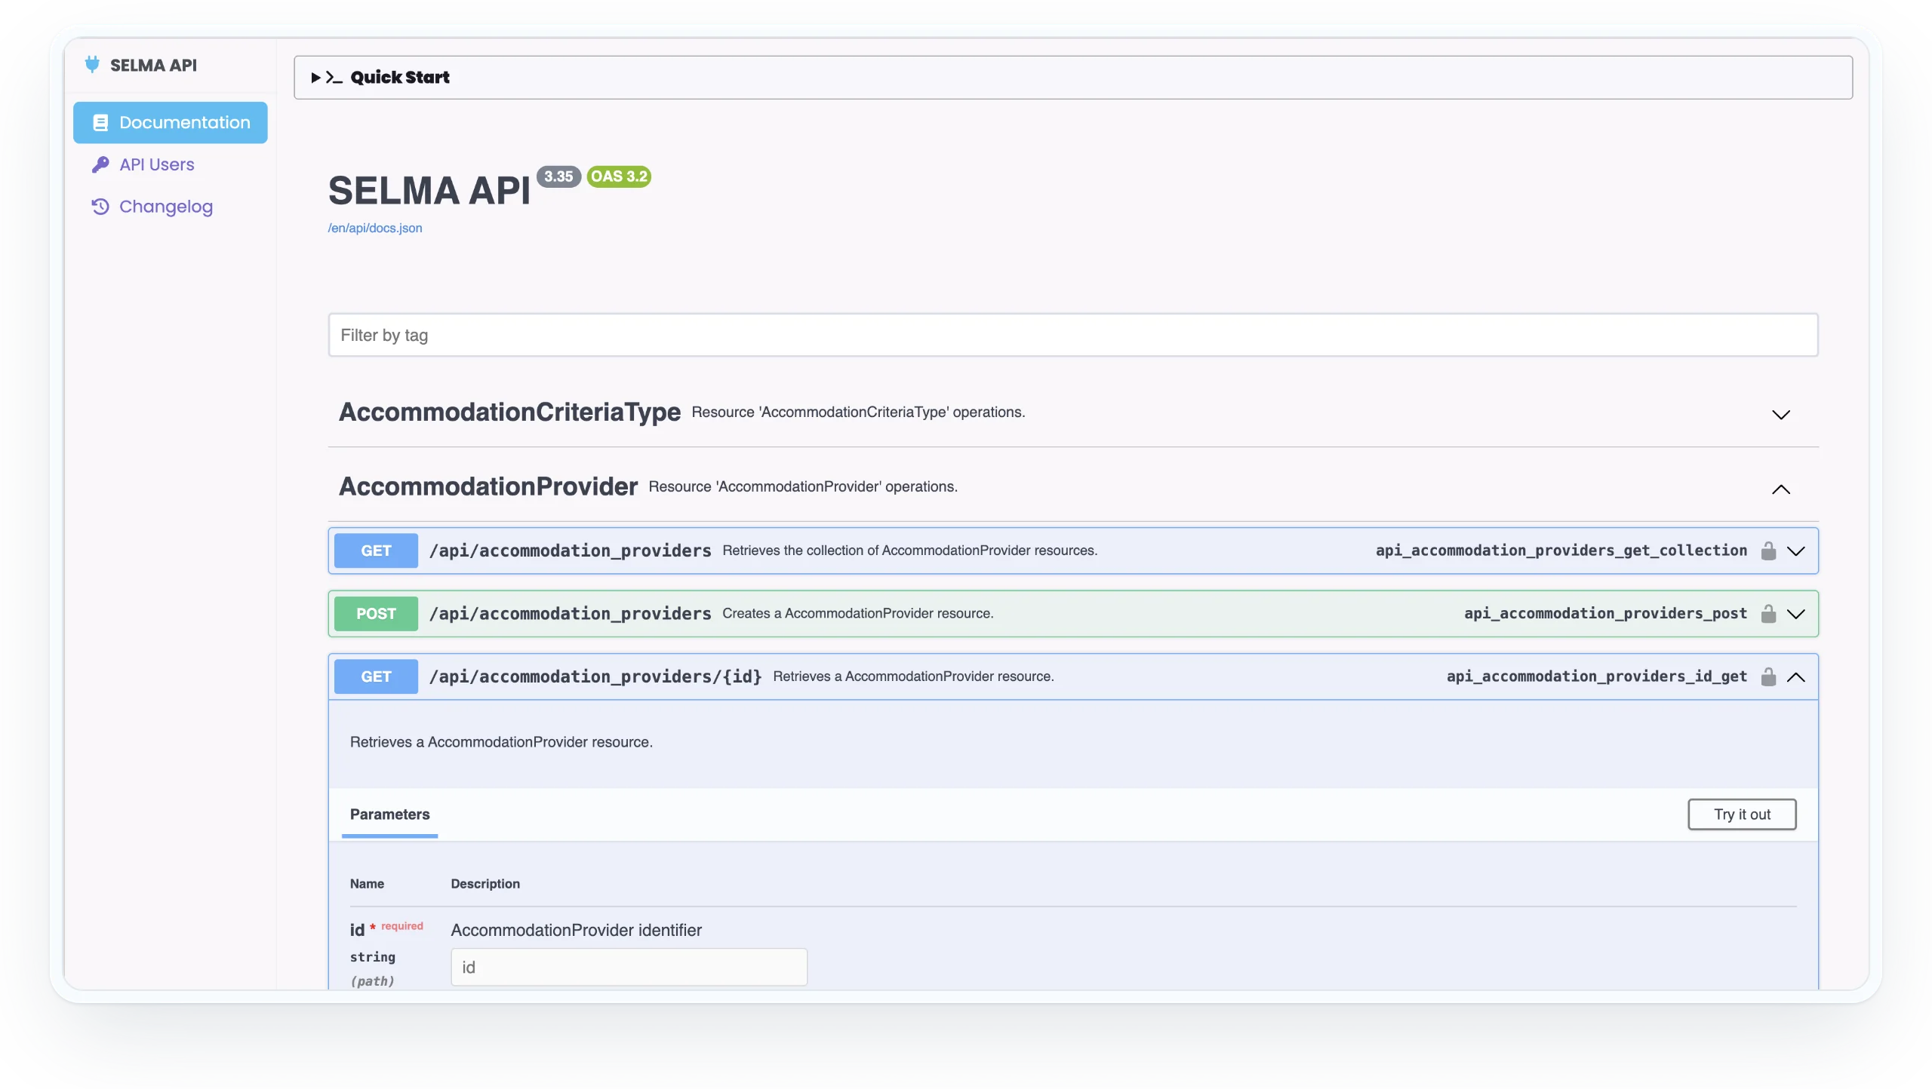Open the /en/api/docs.json link
This screenshot has height=1089, width=1932.
[x=375, y=229]
